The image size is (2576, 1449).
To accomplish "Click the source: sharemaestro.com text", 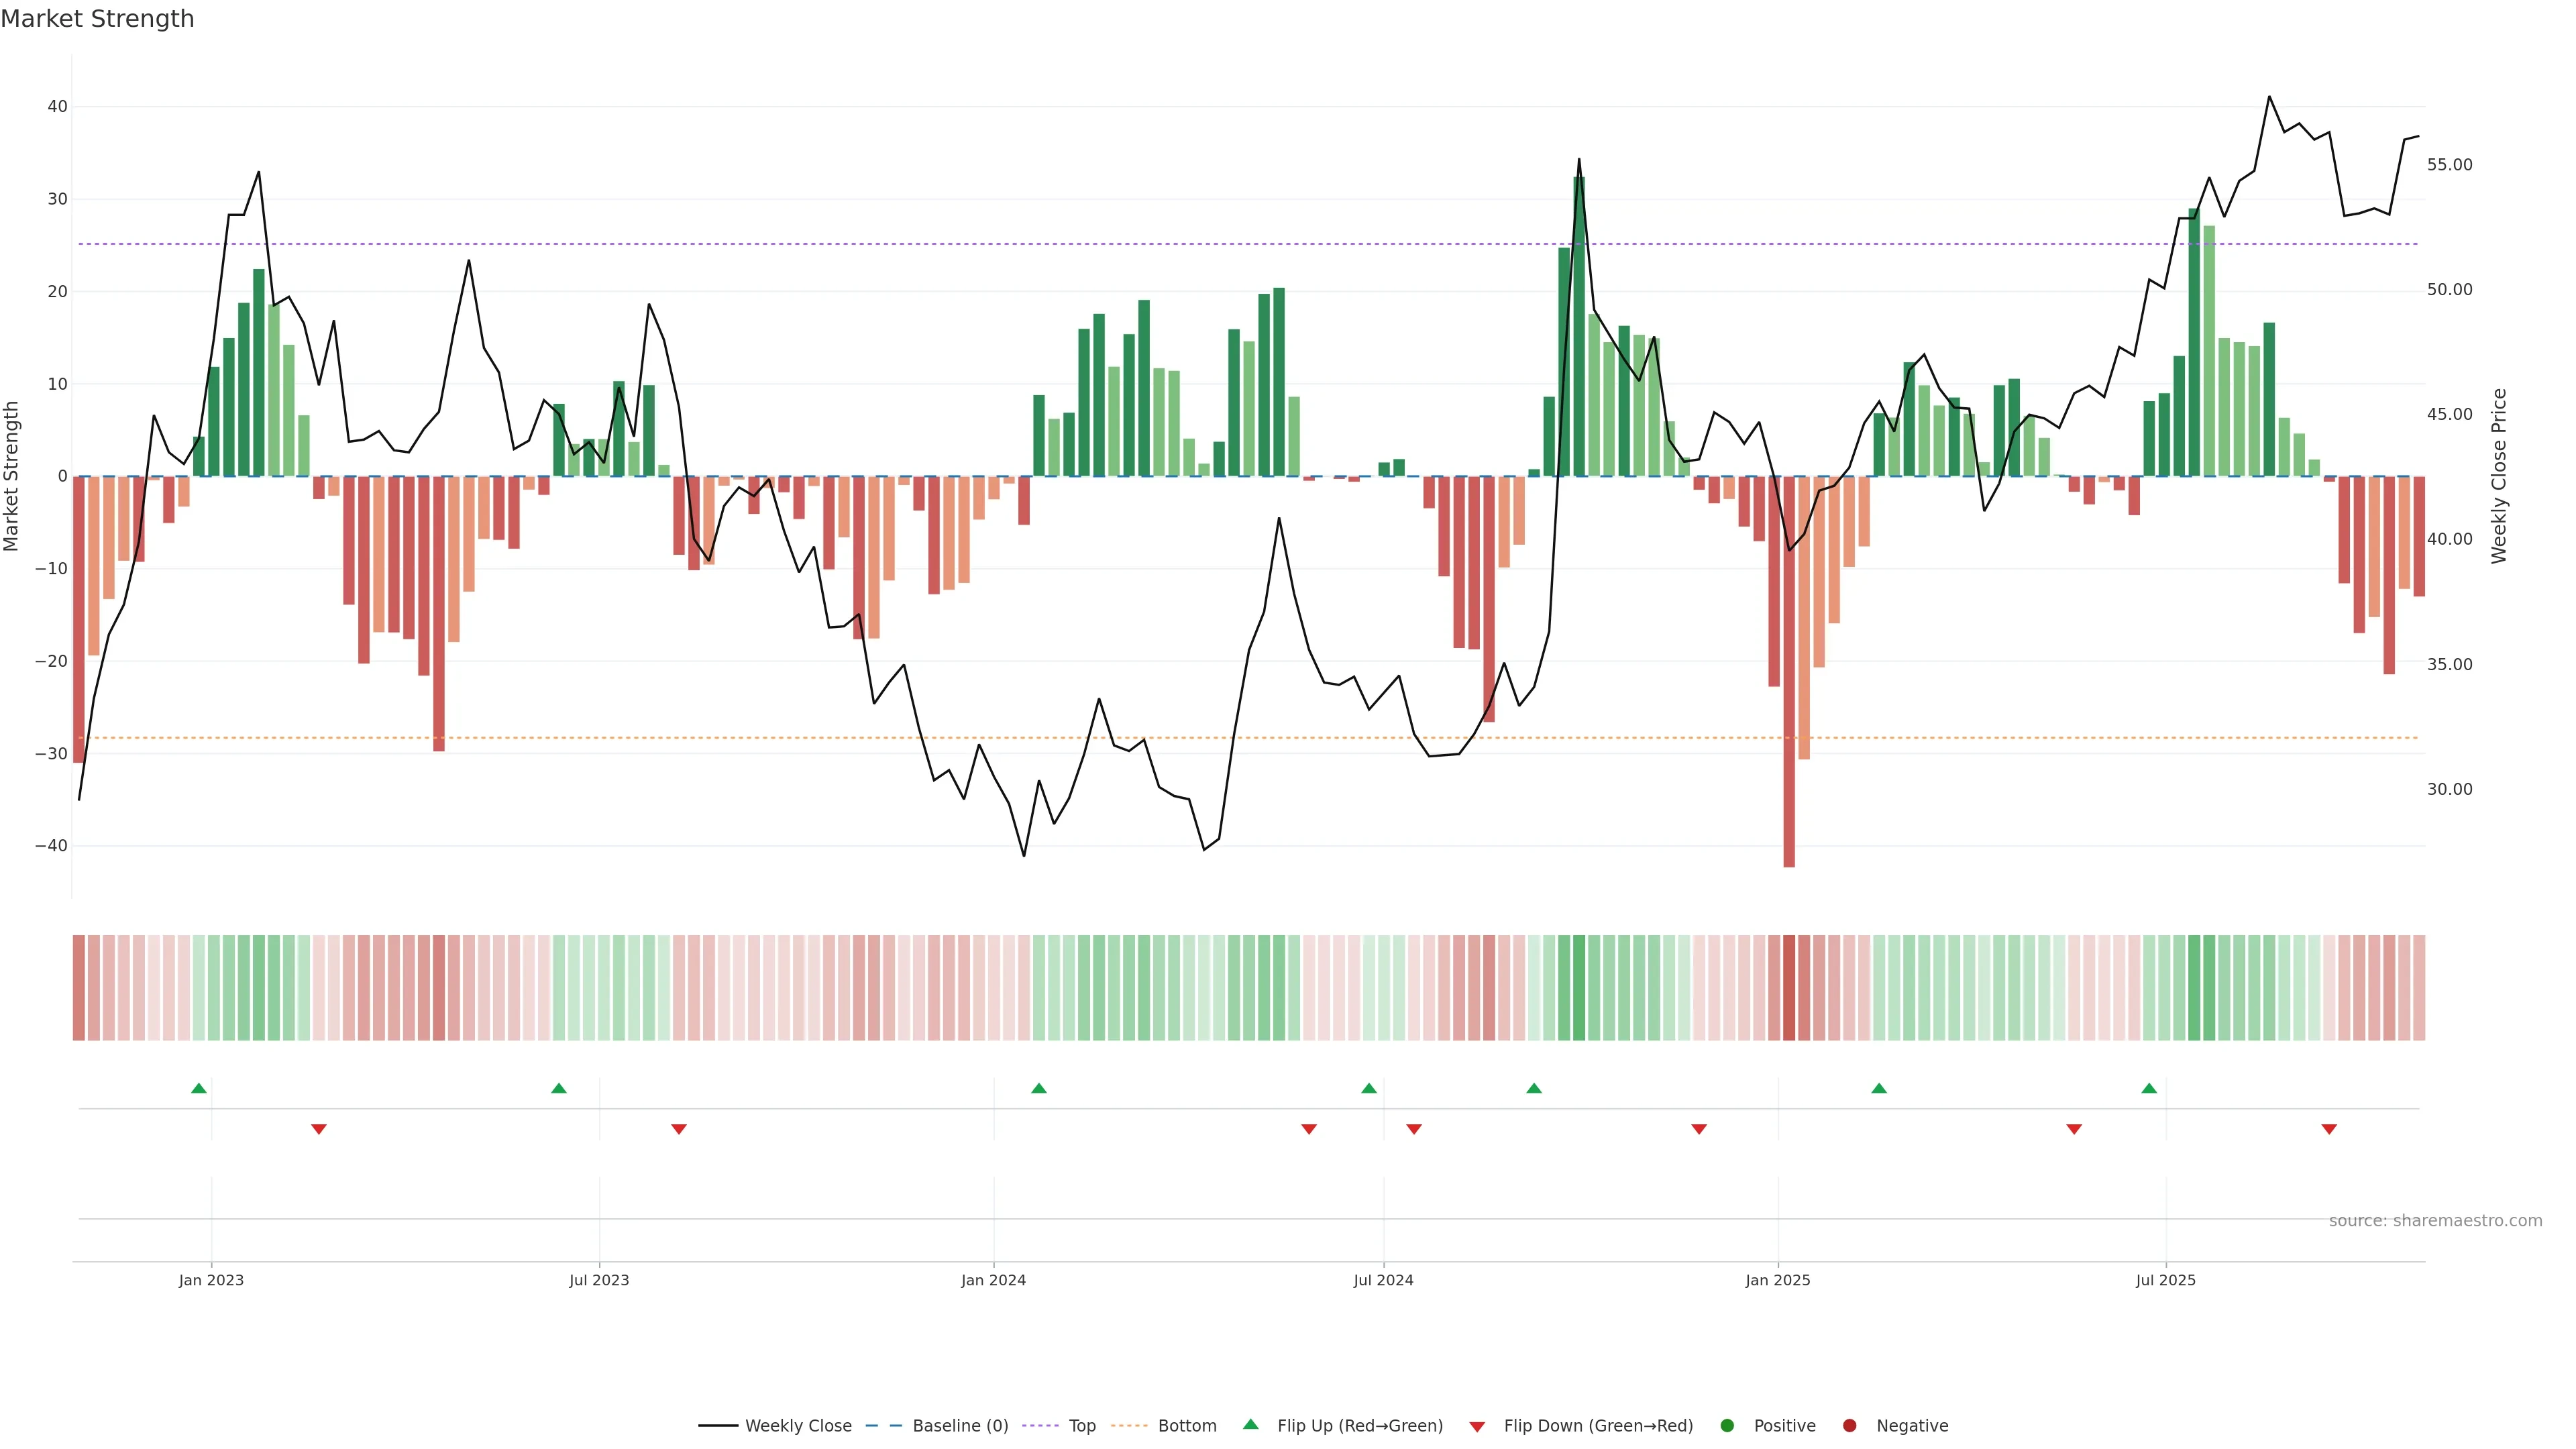I will (2435, 1221).
